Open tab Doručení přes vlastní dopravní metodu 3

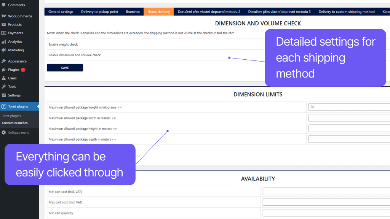(x=279, y=12)
